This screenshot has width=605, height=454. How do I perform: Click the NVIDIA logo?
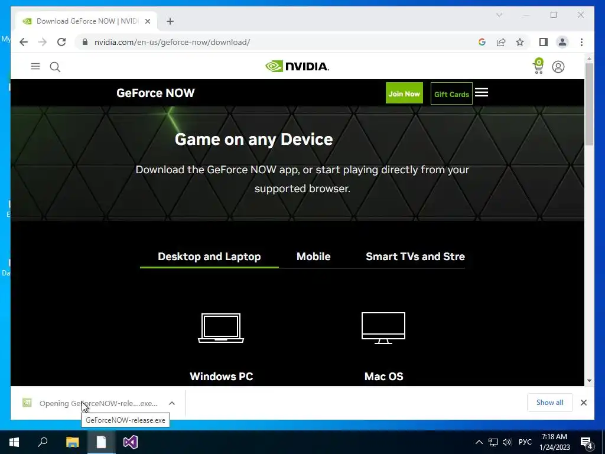tap(297, 66)
